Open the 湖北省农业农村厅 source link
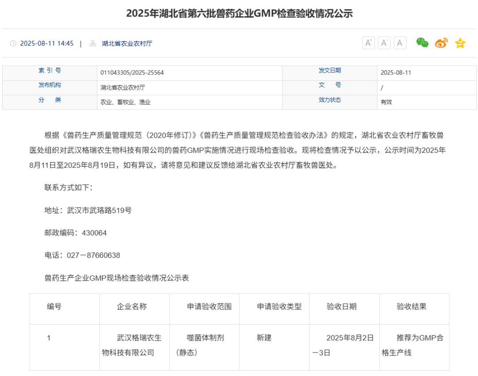478x376 pixels. pos(127,43)
